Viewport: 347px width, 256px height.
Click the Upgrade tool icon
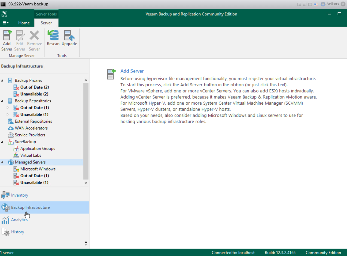69,36
